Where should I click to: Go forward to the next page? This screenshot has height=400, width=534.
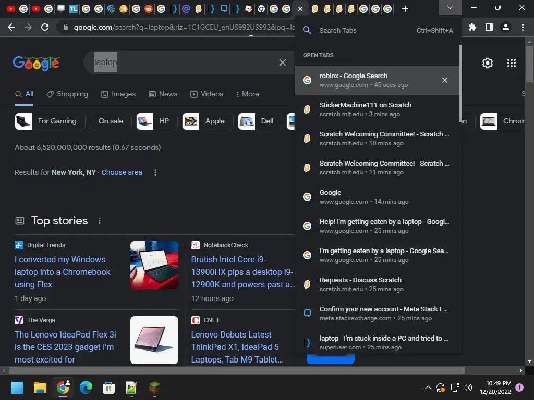[x=28, y=27]
